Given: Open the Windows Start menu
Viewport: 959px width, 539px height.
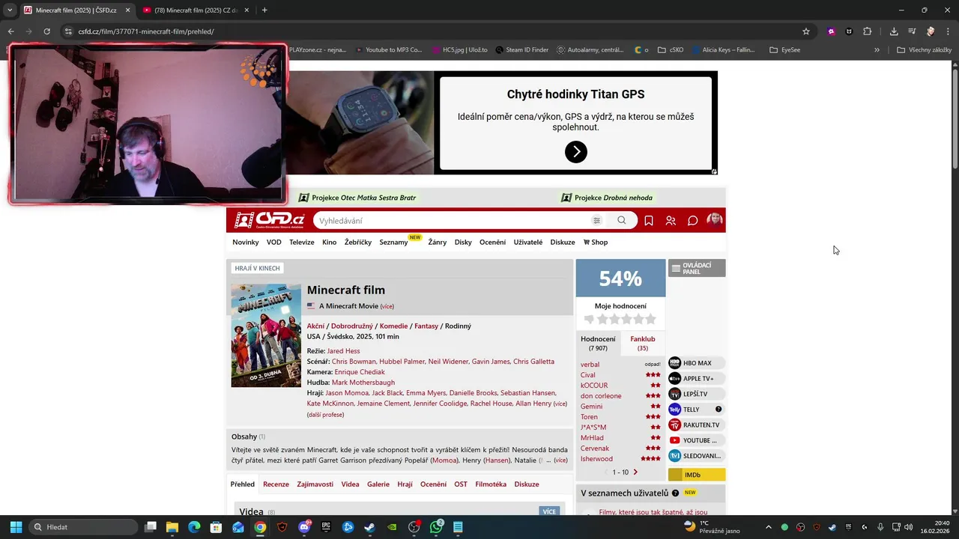Looking at the screenshot, I should pos(16,527).
